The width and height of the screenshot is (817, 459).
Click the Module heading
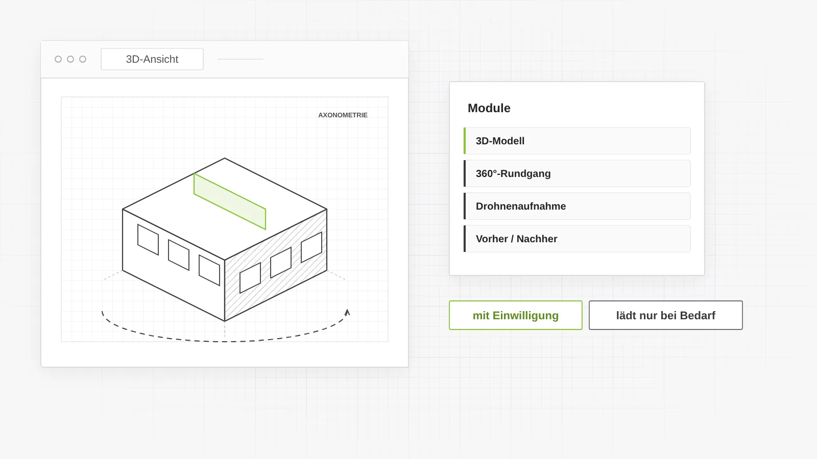click(x=489, y=108)
